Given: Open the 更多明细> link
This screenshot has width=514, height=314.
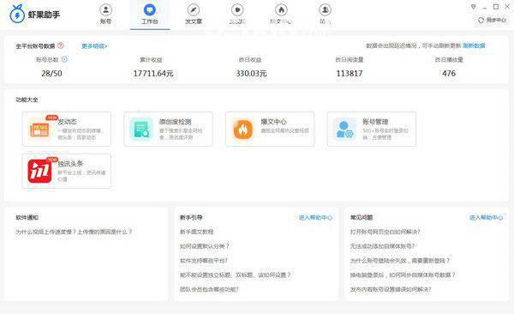Looking at the screenshot, I should [x=94, y=46].
